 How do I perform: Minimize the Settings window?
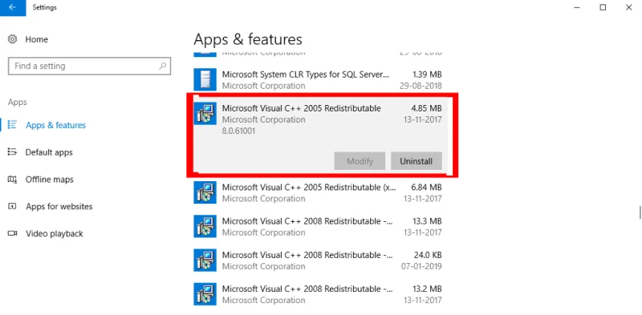coord(577,7)
